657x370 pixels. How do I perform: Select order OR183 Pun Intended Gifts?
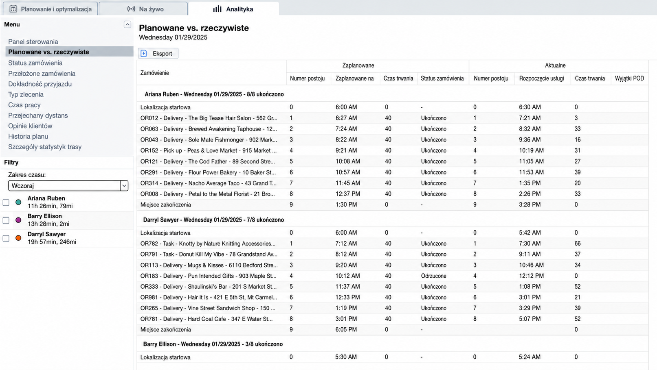[x=209, y=276]
